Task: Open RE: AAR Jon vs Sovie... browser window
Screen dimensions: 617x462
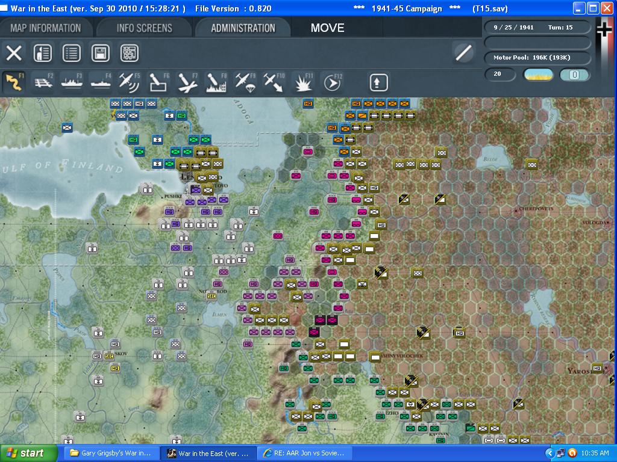Action: coord(304,454)
